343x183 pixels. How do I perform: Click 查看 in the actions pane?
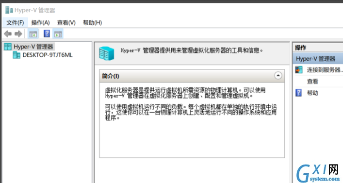pos(312,82)
